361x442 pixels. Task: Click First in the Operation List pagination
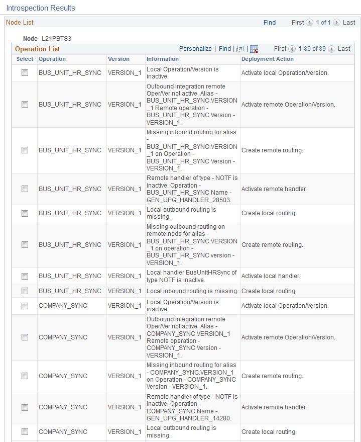coord(280,49)
